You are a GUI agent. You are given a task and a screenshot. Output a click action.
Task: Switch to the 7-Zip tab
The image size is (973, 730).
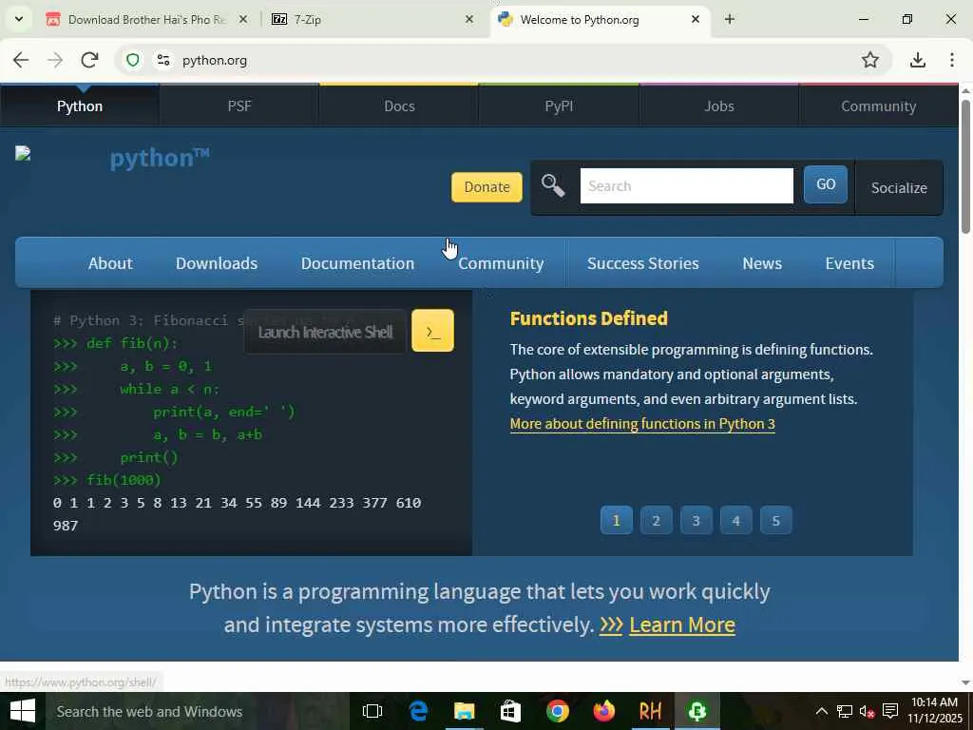pyautogui.click(x=372, y=19)
